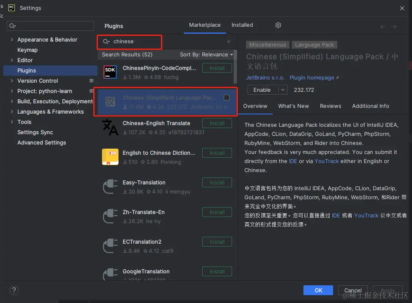Click the Chinese Language Pack 汉 icon
This screenshot has width=412, height=303.
pos(110,102)
